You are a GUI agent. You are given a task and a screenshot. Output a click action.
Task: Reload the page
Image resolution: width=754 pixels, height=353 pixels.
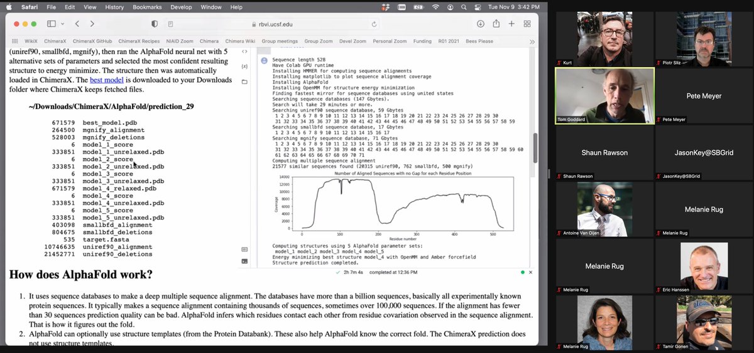pos(374,24)
